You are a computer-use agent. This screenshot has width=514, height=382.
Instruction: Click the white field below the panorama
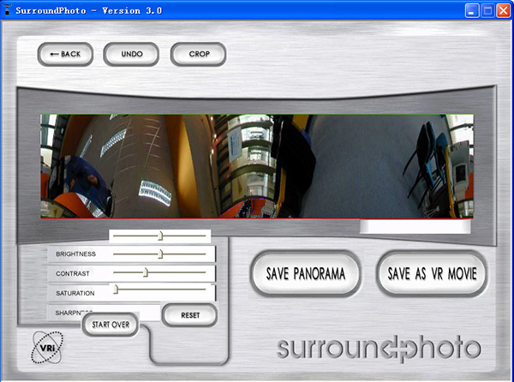415,226
